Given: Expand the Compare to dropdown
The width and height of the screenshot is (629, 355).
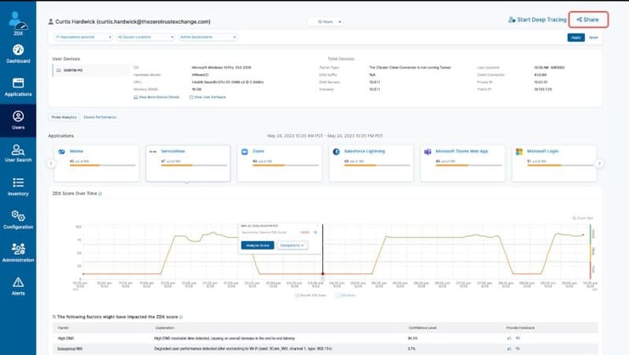Looking at the screenshot, I should [292, 245].
